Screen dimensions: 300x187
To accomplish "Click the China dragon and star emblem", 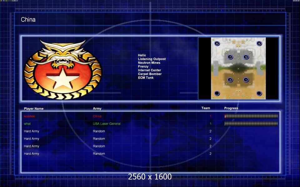I will coord(63,70).
